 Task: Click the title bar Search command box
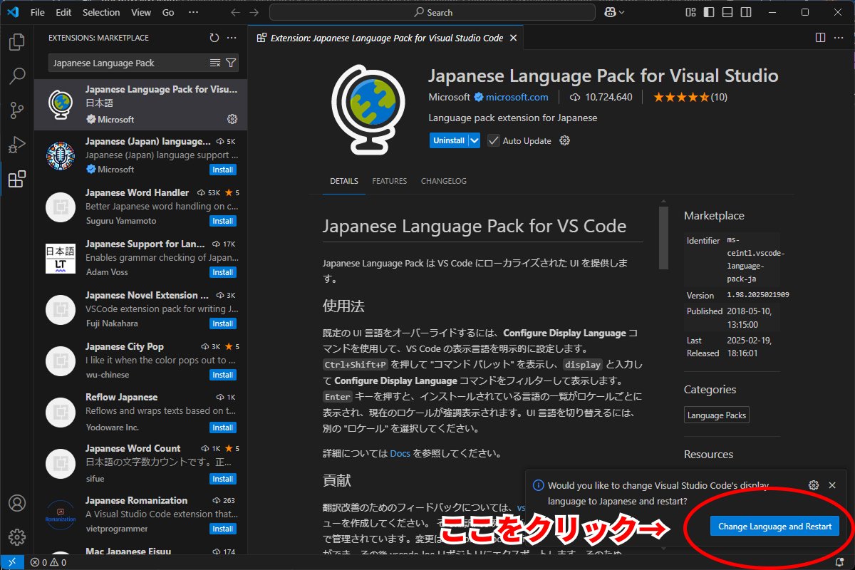tap(433, 12)
